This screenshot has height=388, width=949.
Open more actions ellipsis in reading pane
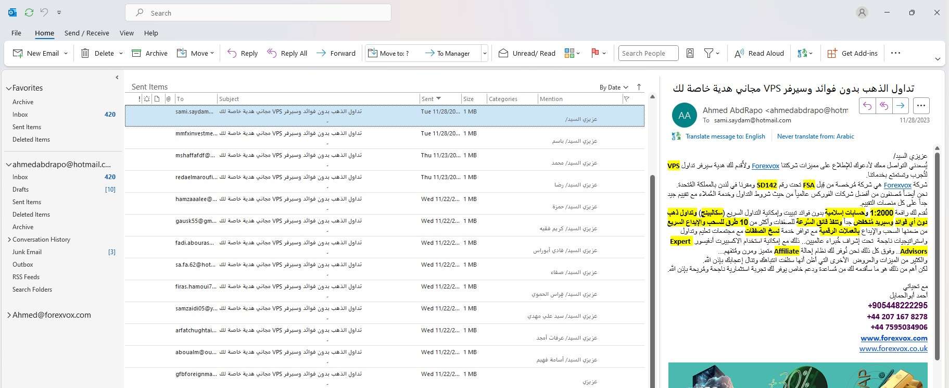point(921,106)
